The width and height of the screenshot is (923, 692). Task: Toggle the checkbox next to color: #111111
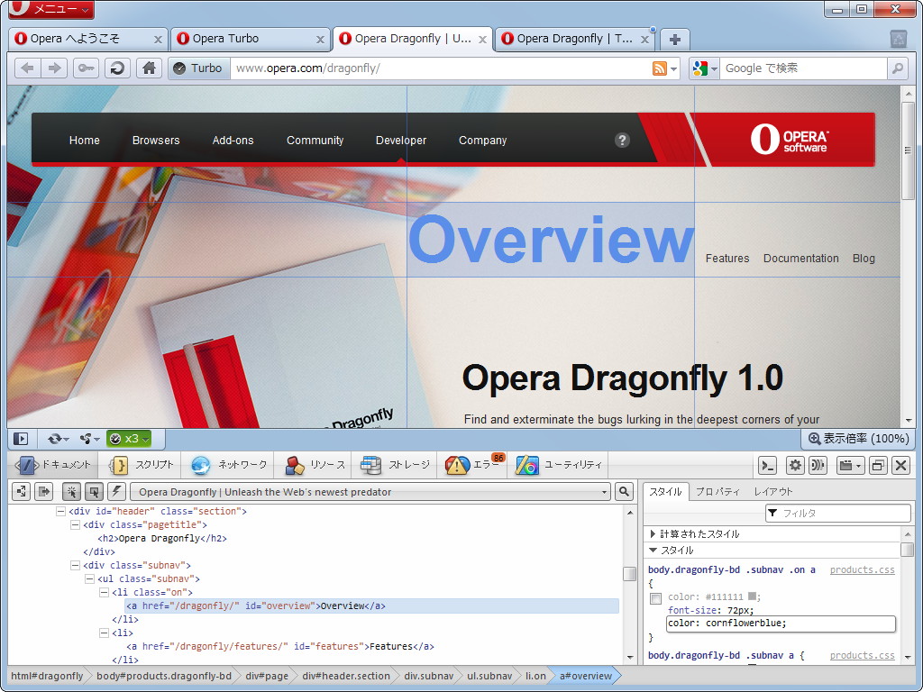[x=655, y=597]
